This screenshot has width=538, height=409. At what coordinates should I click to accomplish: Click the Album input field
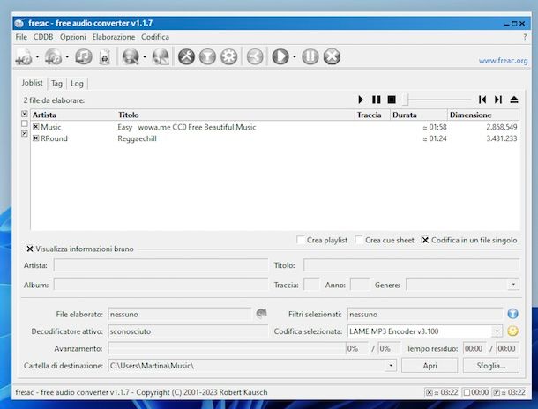click(x=161, y=285)
